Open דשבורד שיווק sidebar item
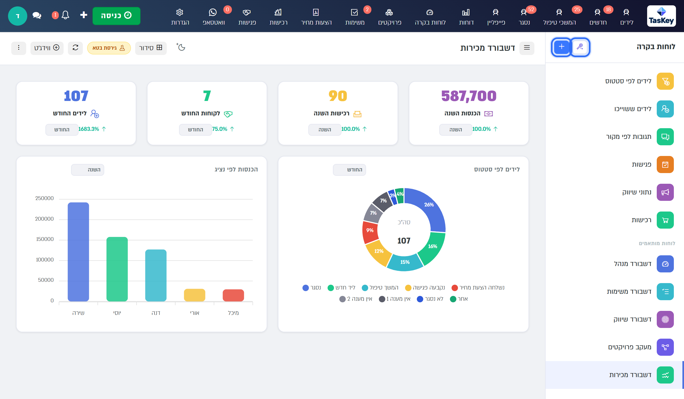Image resolution: width=684 pixels, height=399 pixels. 615,319
